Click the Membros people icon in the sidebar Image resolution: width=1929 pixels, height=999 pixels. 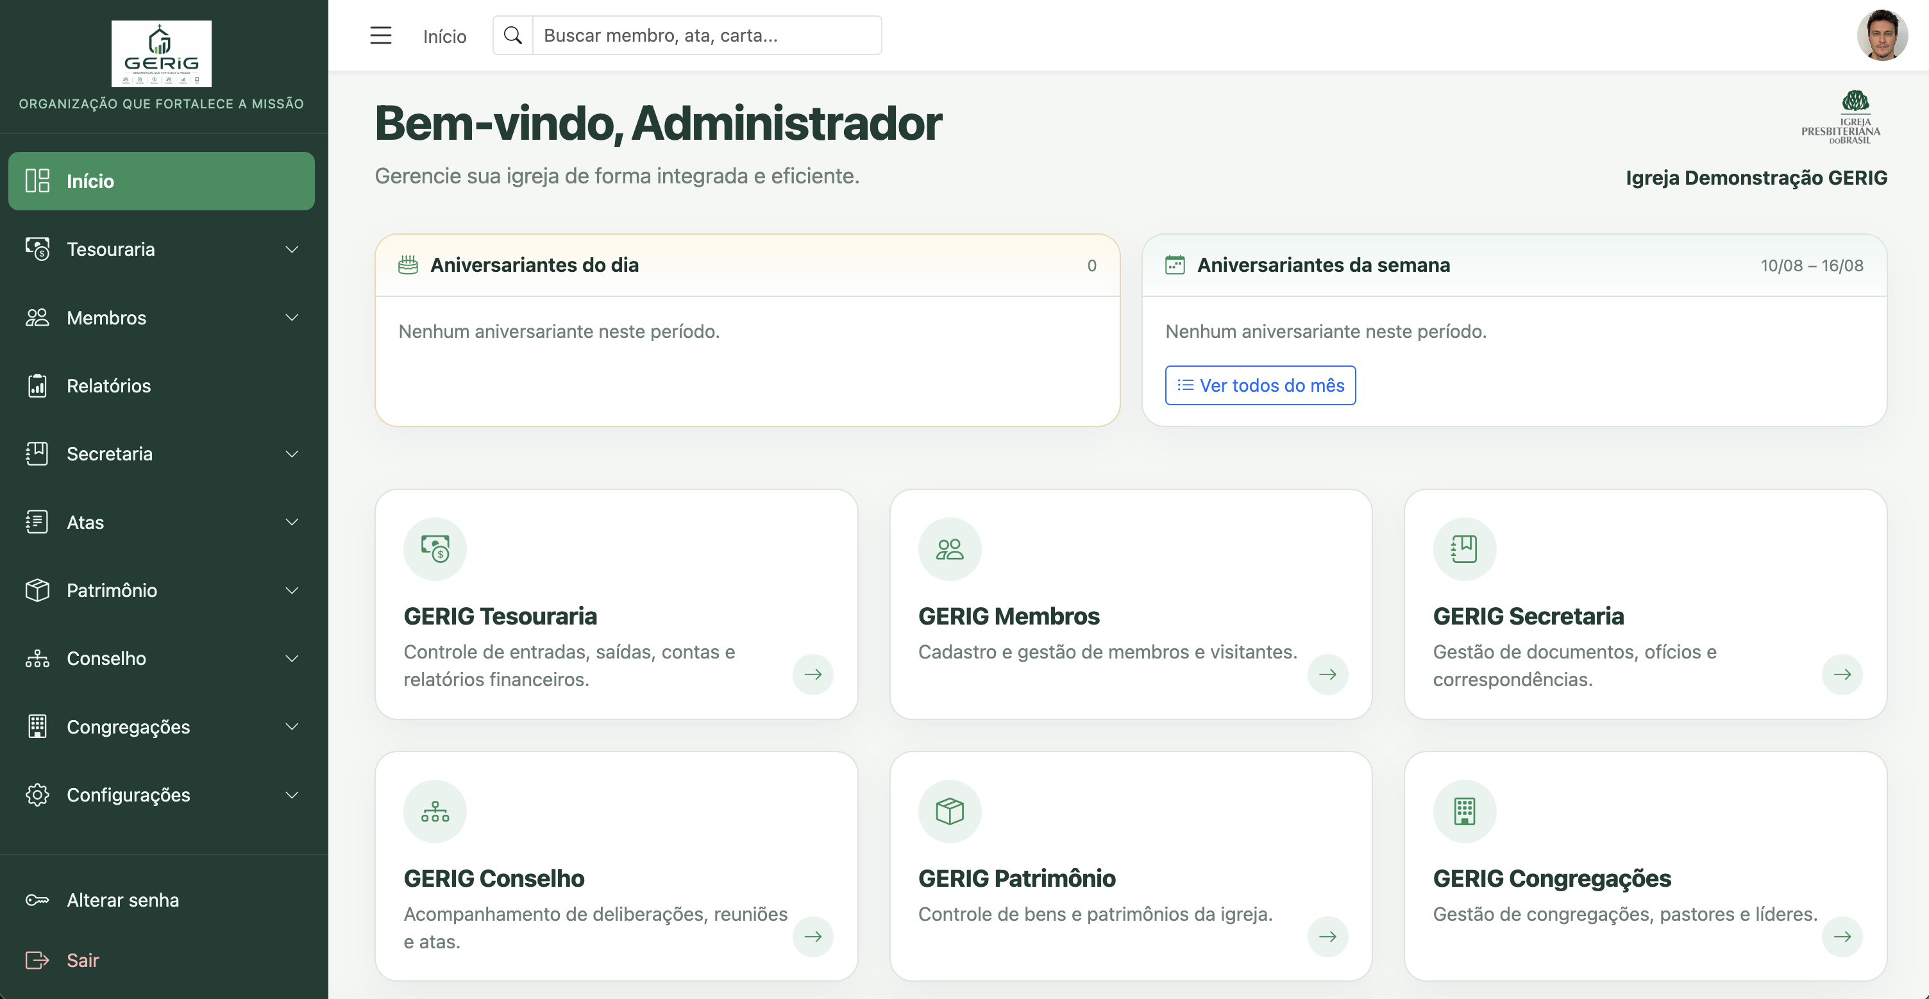coord(37,317)
